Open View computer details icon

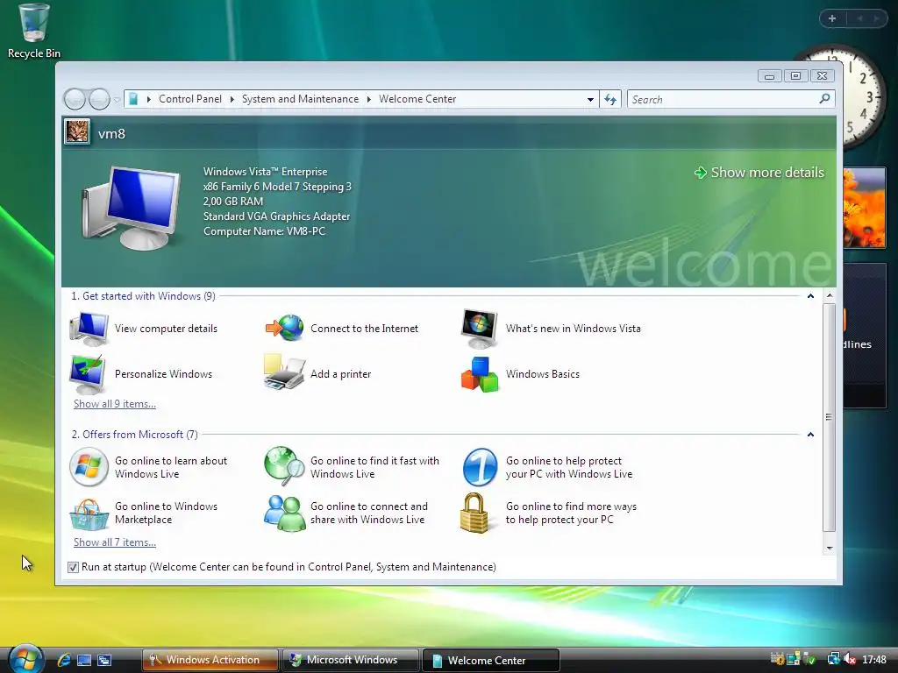coord(89,329)
